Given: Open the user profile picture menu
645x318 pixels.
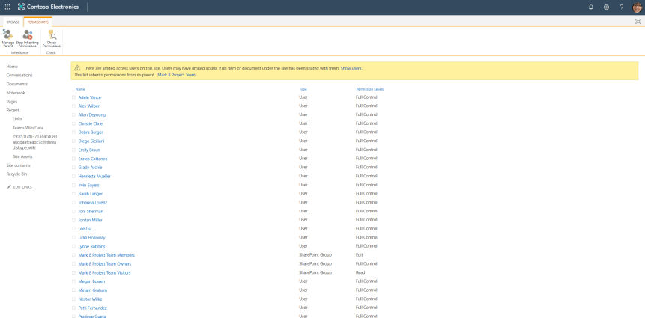Looking at the screenshot, I should 637,7.
